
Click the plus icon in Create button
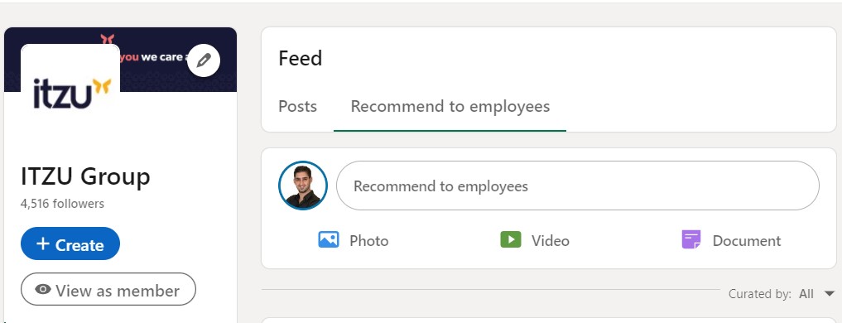coord(42,244)
